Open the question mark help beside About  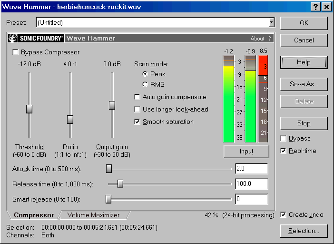[x=269, y=39]
